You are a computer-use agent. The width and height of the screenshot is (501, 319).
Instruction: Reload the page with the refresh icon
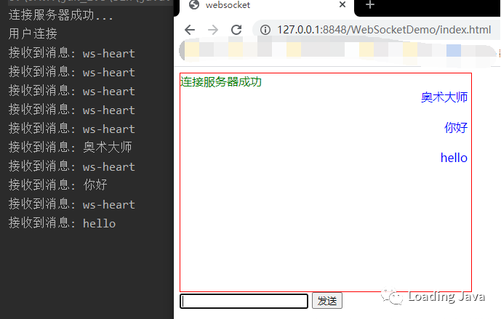click(236, 30)
